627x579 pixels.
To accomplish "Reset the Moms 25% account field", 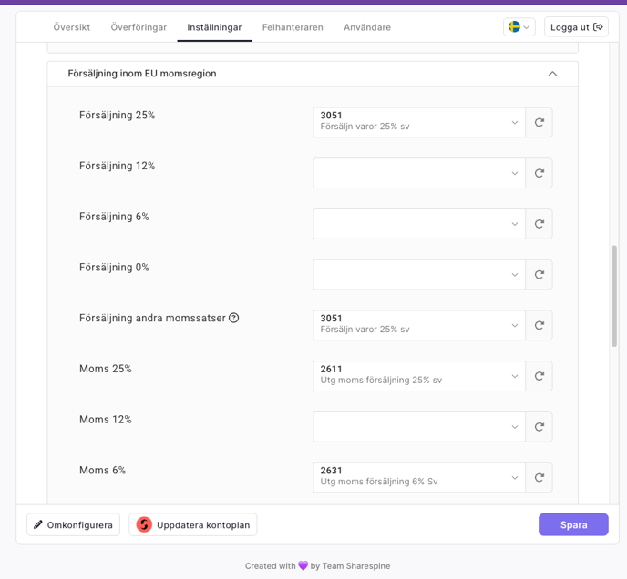I will 539,376.
